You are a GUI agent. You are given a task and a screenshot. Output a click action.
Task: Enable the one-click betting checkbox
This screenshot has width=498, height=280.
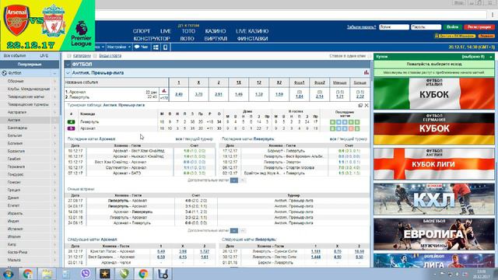[369, 56]
